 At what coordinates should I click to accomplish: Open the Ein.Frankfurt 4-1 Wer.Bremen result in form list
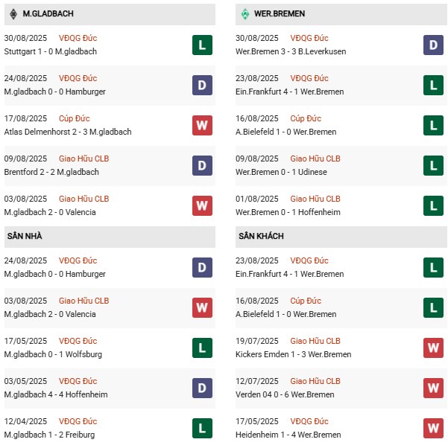289,92
